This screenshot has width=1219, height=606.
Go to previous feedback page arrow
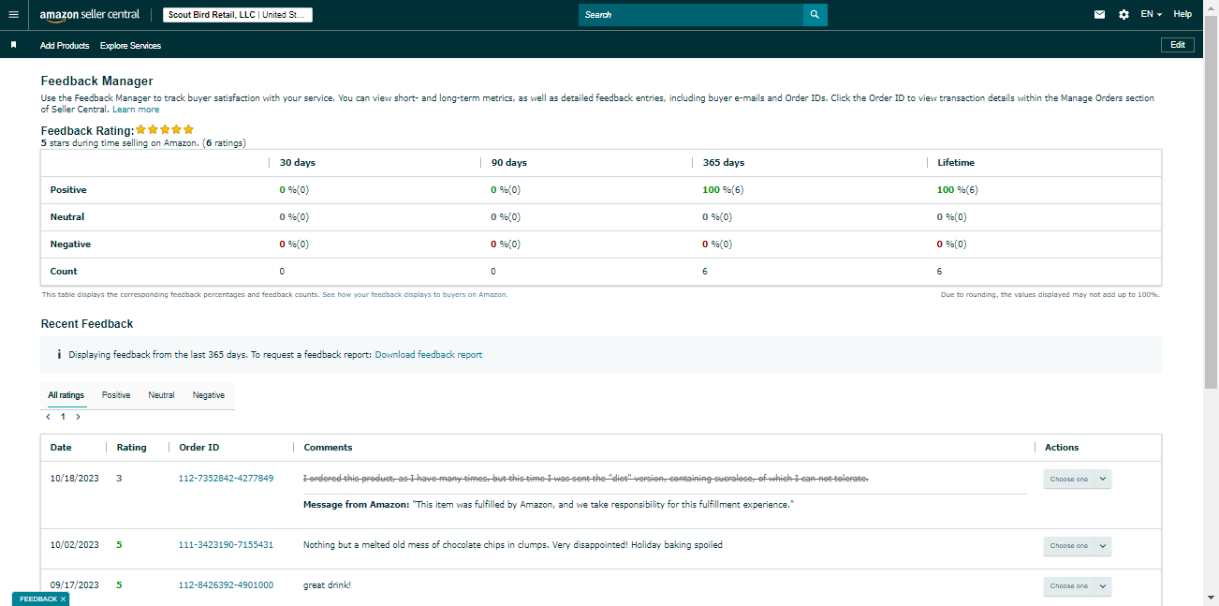(48, 417)
